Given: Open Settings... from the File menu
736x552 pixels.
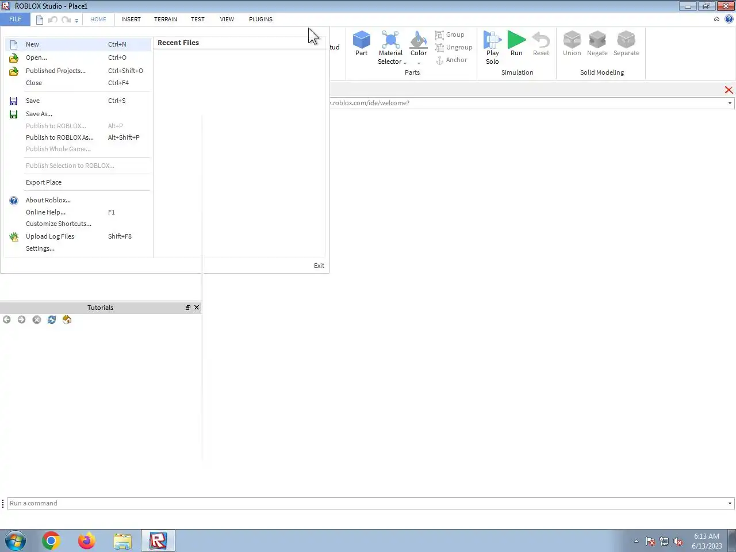Looking at the screenshot, I should coord(78,248).
